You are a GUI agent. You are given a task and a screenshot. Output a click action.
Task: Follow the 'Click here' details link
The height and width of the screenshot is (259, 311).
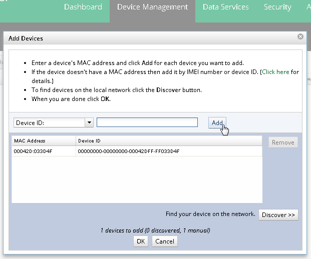275,72
